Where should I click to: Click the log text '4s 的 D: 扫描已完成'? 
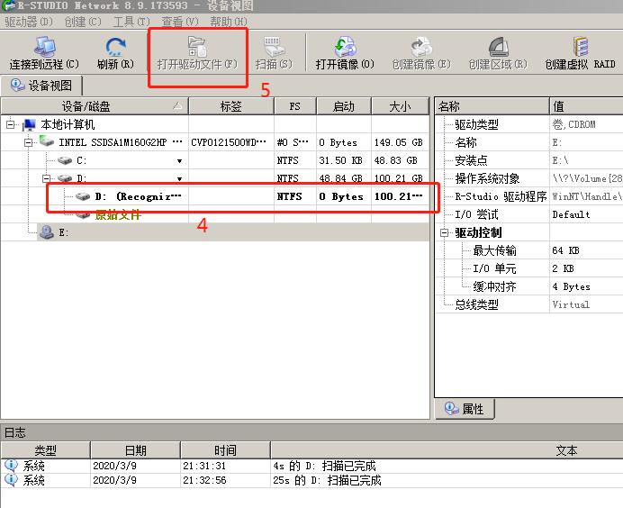pyautogui.click(x=324, y=466)
